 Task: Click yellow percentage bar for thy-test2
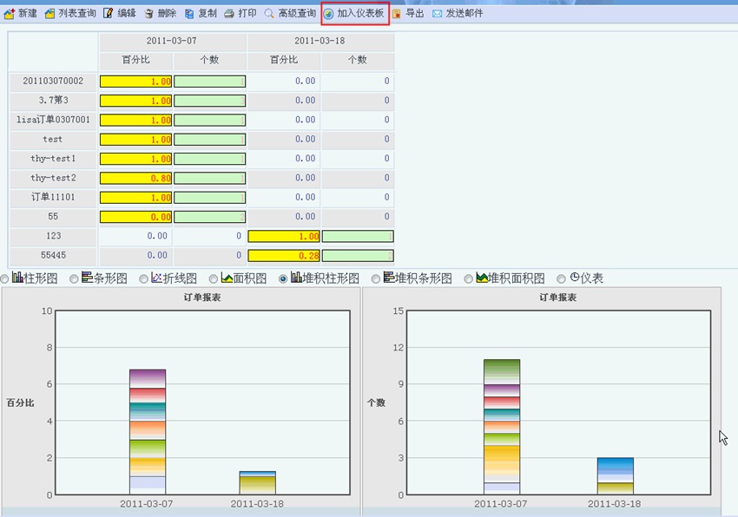(135, 179)
